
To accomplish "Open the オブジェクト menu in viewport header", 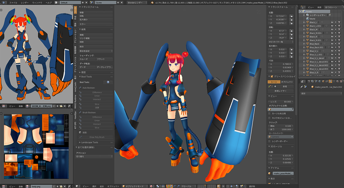I will (113, 186).
